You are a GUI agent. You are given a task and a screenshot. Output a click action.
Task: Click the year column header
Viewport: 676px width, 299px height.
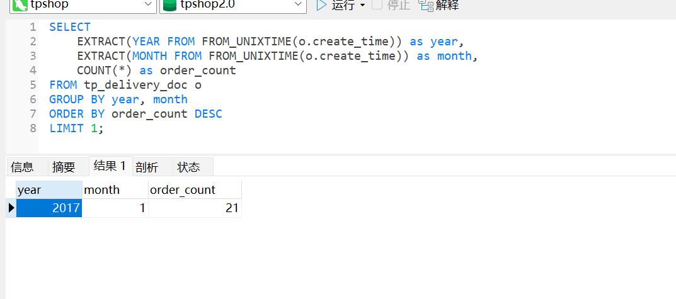click(49, 189)
